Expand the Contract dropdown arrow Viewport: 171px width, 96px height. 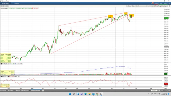pos(154,6)
